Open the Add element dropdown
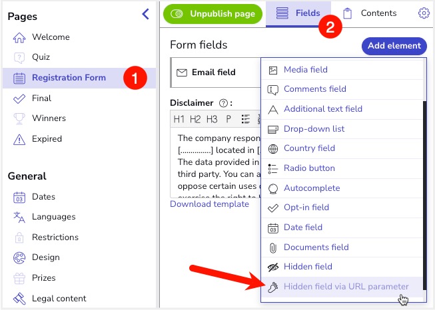The image size is (435, 310). 394,46
